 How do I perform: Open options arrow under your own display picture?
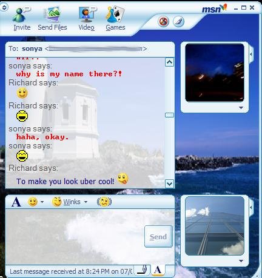click(241, 261)
